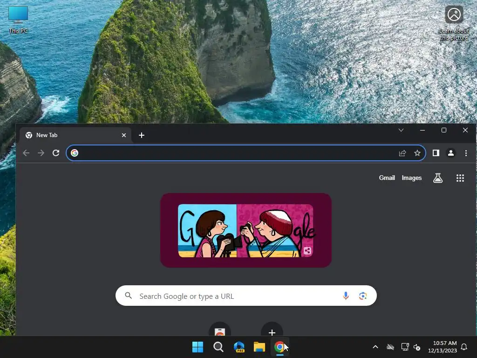Viewport: 477px width, 358px height.
Task: Open network tray icon
Action: coord(405,347)
